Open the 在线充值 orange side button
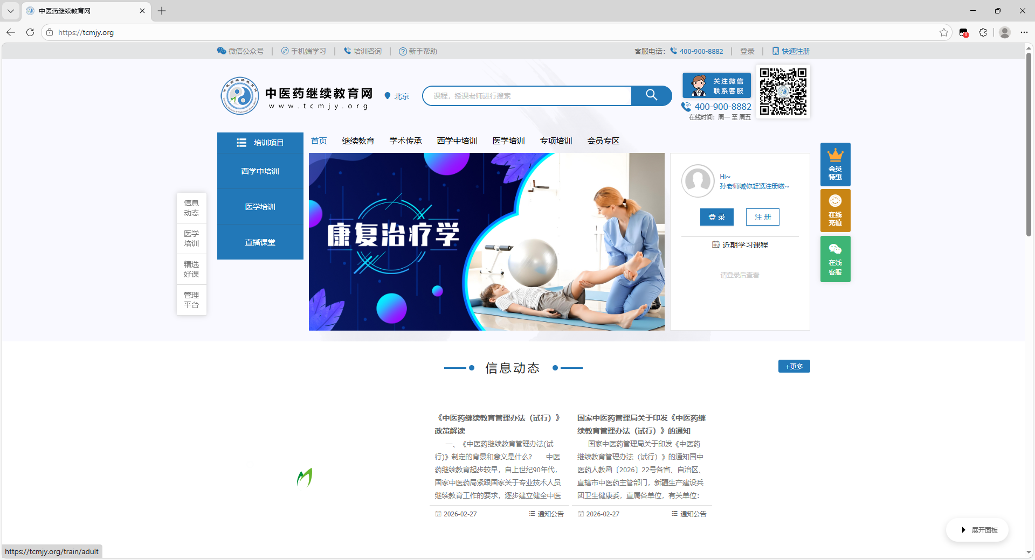The height and width of the screenshot is (560, 1035). (835, 211)
